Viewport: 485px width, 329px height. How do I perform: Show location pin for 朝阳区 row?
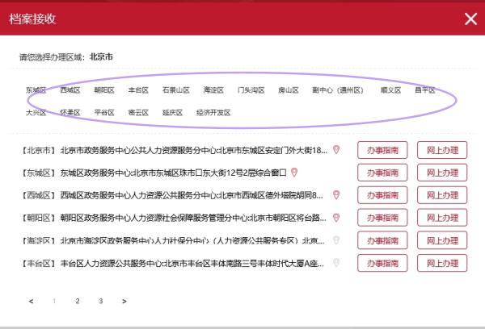(x=336, y=218)
